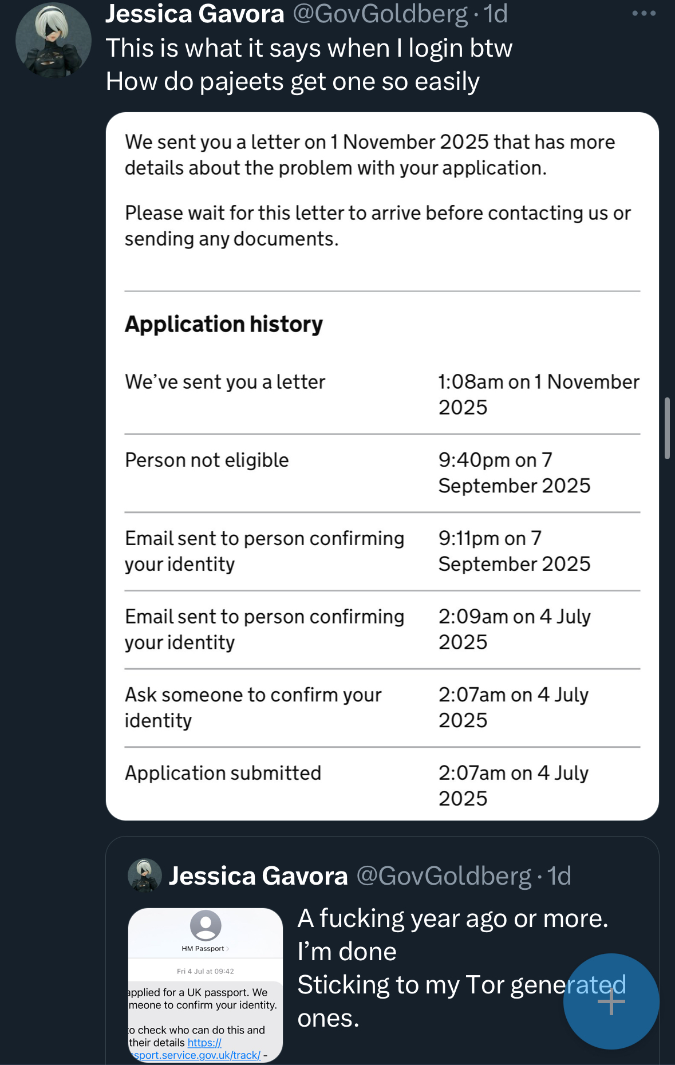The height and width of the screenshot is (1065, 675).
Task: Tap the quoted tweet's @GovGoldberg handle
Action: (x=444, y=876)
